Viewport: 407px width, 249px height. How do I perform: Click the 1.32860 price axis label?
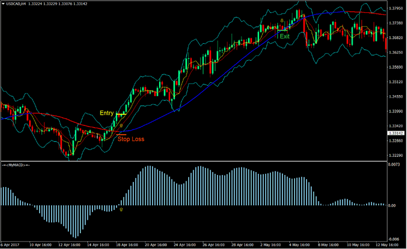[395, 141]
